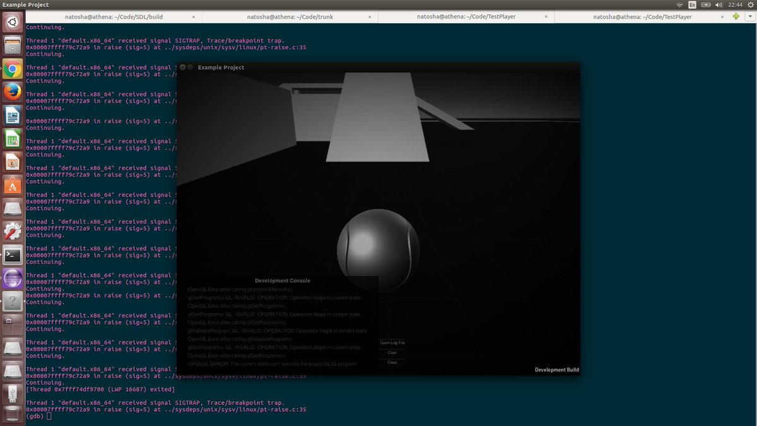757x426 pixels.
Task: Switch to the ~/Code/SDL/build terminal tab
Action: pyautogui.click(x=113, y=17)
